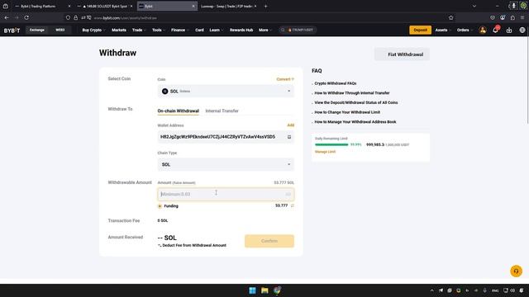
Task: Click the yellow Deposit button
Action: pos(420,30)
